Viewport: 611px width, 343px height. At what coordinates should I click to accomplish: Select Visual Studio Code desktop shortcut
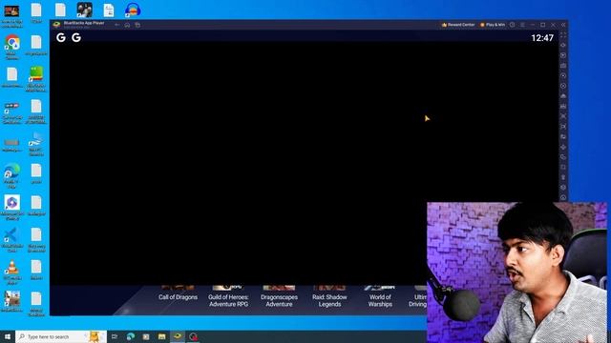12,239
